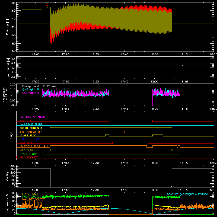217x217 pixels.
Task: Click the 17:15 label under Pointing panel
Action: pyautogui.click(x=65, y=55)
